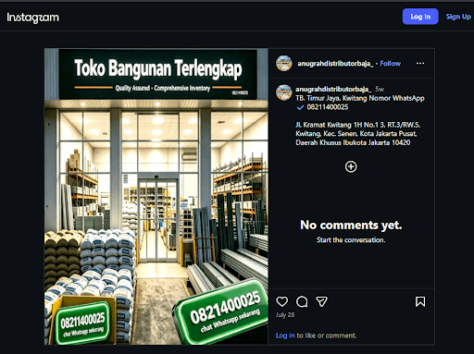
Task: Click the Sign Up link
Action: point(458,17)
